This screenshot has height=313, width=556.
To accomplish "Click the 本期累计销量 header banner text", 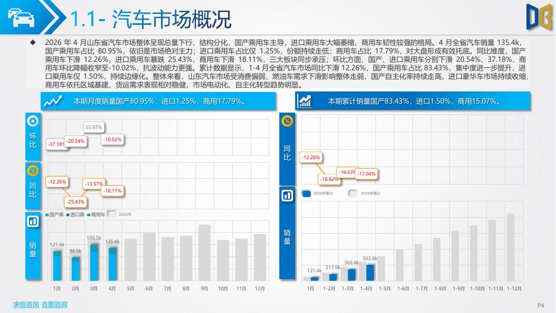I will tap(414, 102).
